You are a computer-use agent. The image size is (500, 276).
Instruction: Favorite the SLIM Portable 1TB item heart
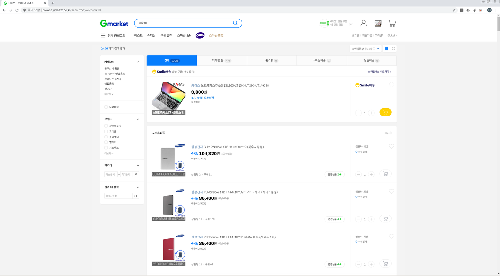391,146
